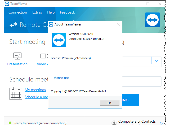The image size is (170, 125).
Task: Expand Computers & Contacts with double chevron
Action: point(161,123)
